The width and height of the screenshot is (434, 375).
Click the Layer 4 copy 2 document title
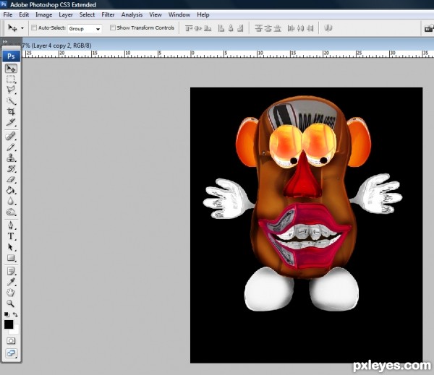[56, 46]
